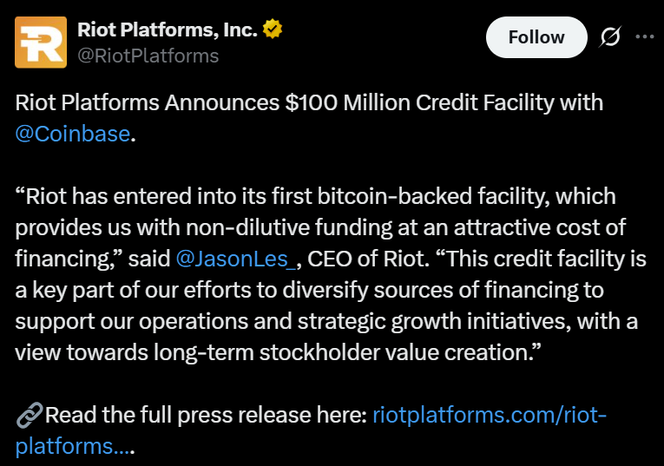Open the @Coinbase mention
The height and width of the screenshot is (466, 664).
click(73, 135)
